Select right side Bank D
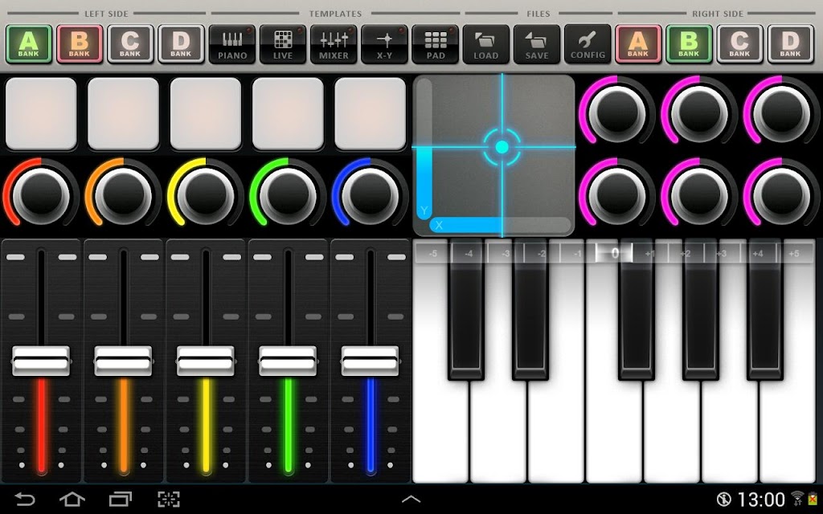The image size is (823, 514). 791,44
